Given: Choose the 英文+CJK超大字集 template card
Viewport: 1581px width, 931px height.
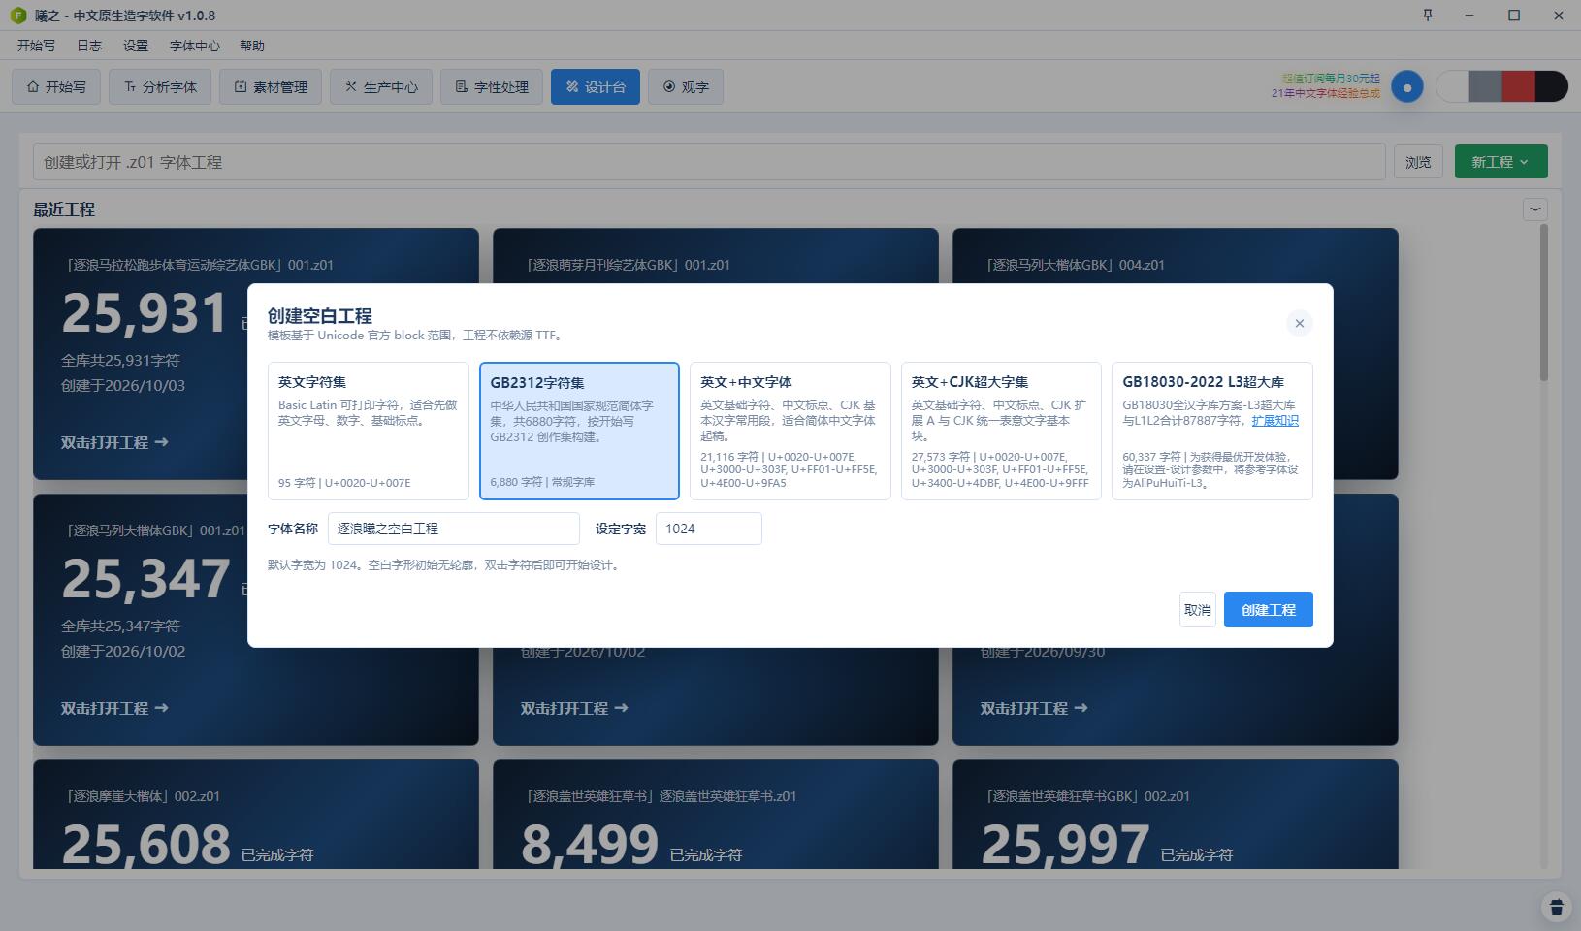Looking at the screenshot, I should point(1001,431).
